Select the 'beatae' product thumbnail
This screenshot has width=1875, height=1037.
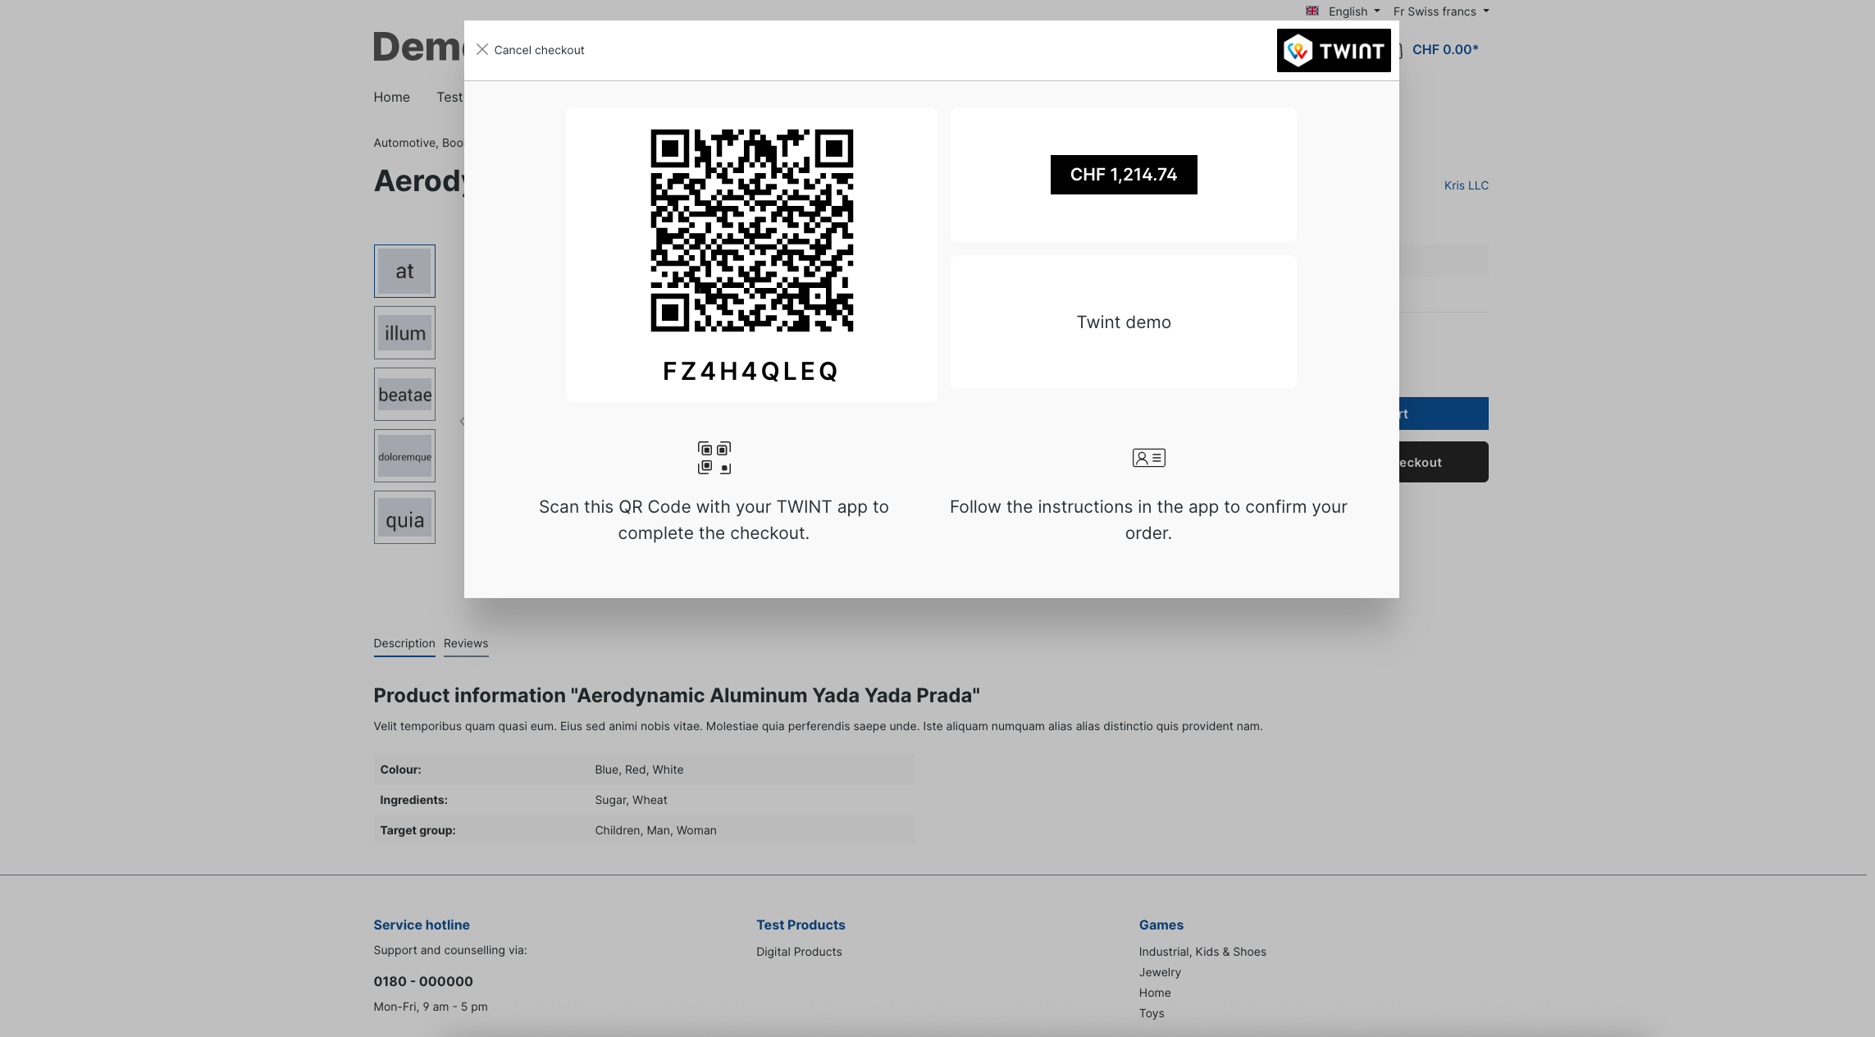pos(404,395)
